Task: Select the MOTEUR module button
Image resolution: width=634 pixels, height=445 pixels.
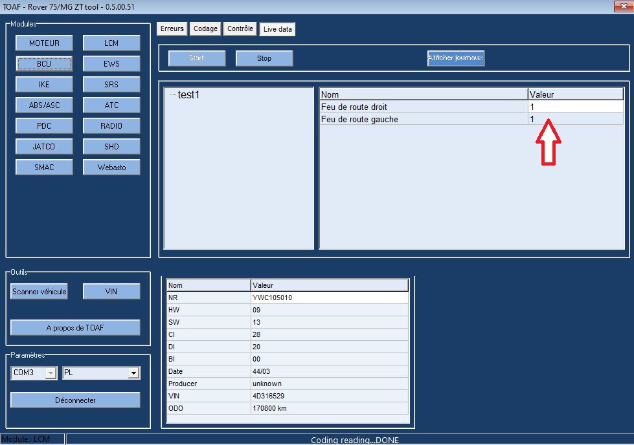Action: tap(44, 43)
